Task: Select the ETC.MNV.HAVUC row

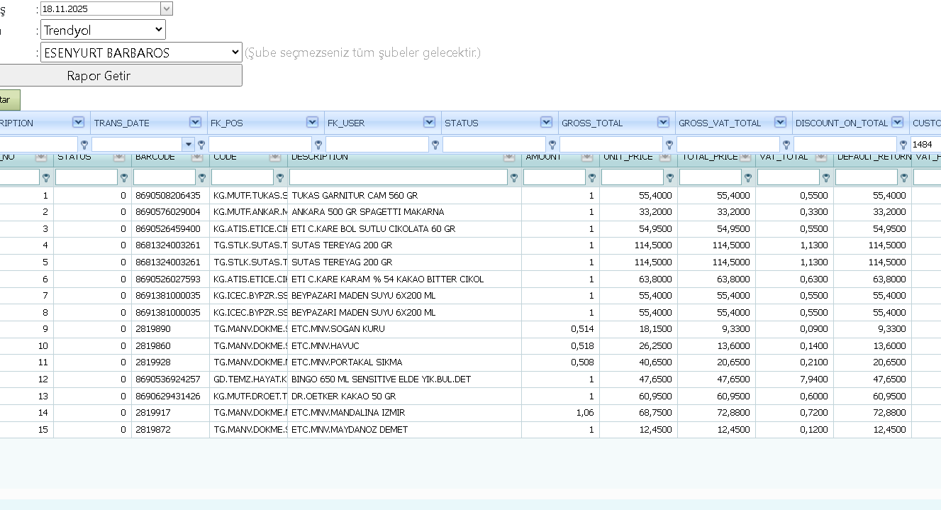Action: [470, 345]
